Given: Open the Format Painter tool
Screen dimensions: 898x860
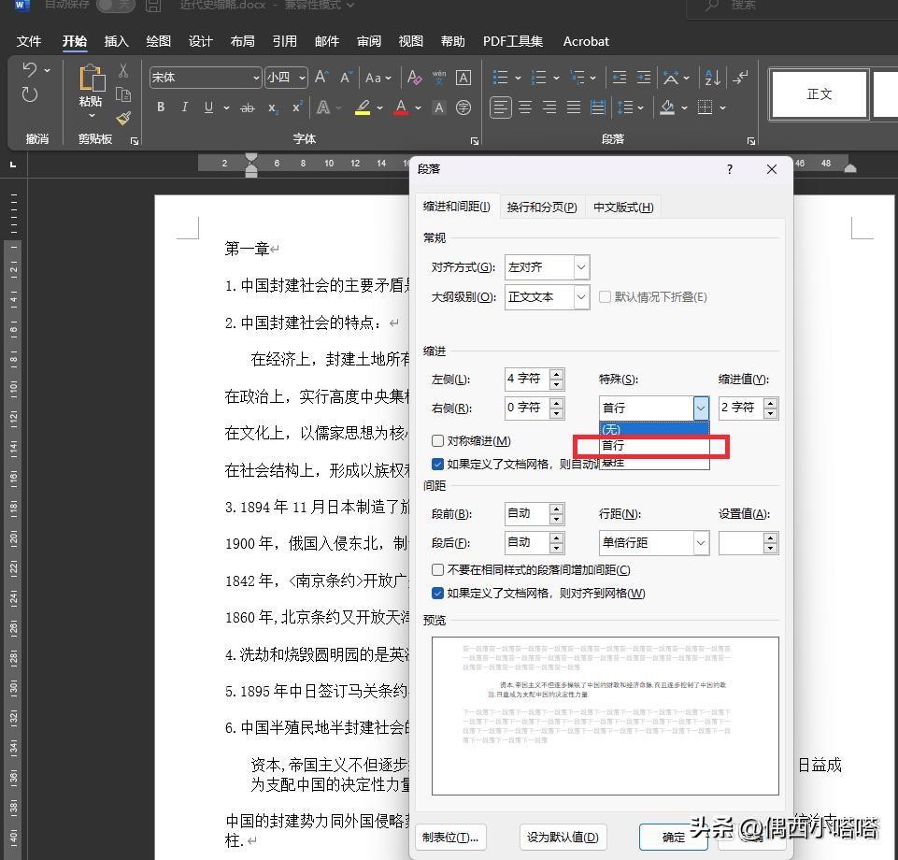Looking at the screenshot, I should tap(122, 119).
